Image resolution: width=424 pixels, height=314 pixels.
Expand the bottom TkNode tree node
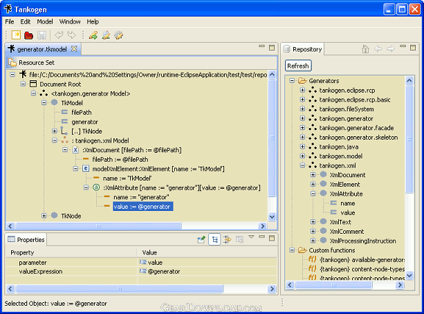click(44, 216)
